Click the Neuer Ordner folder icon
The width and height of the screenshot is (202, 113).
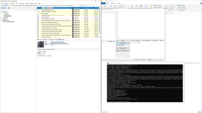tap(151, 6)
